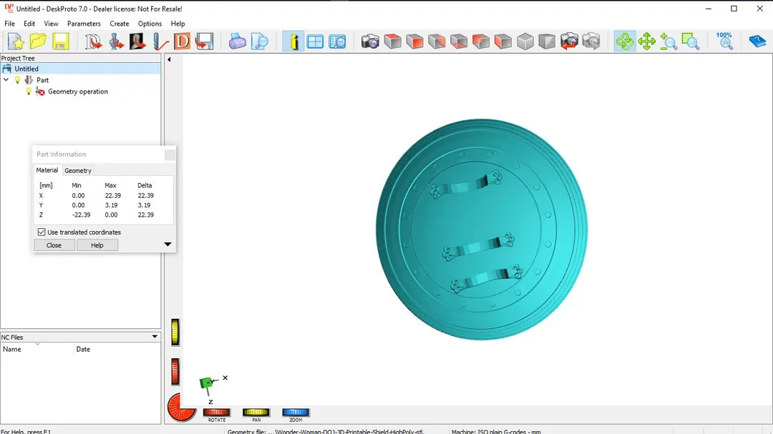Select the dark gray cube view icon
773x434 pixels.
[547, 41]
